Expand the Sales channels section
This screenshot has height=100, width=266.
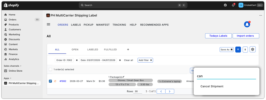(13, 66)
